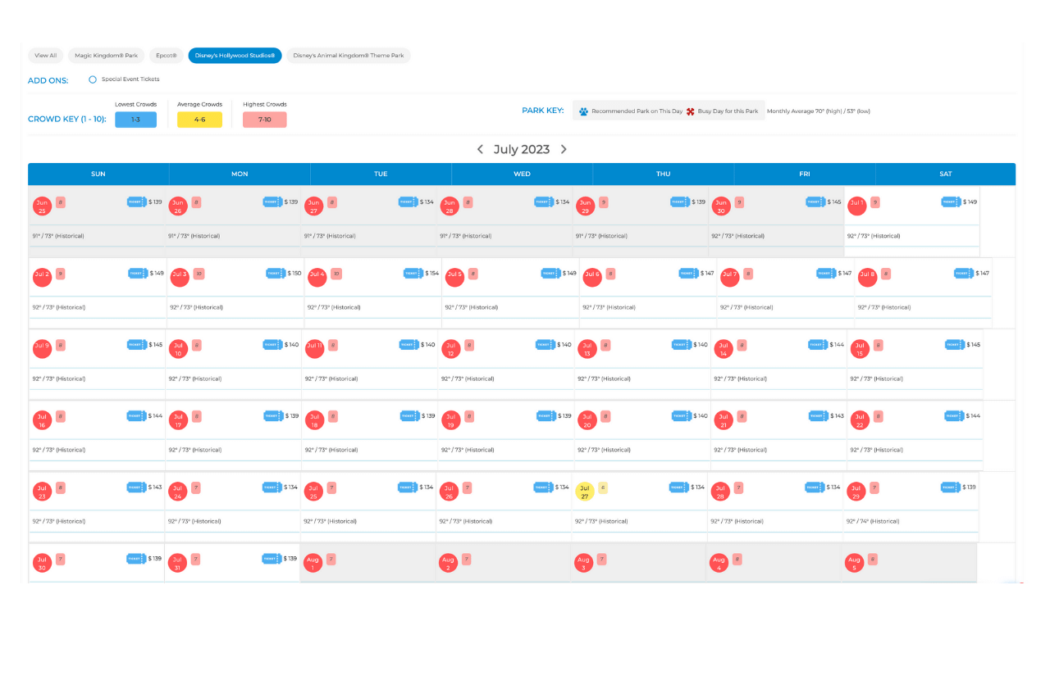Image resolution: width=1050 pixels, height=680 pixels.
Task: Open the ticket icon on Jun 30
Action: (x=815, y=202)
